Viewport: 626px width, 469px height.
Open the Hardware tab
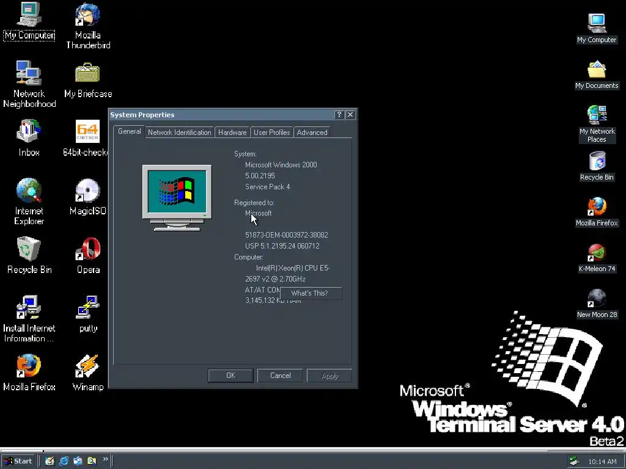point(232,133)
